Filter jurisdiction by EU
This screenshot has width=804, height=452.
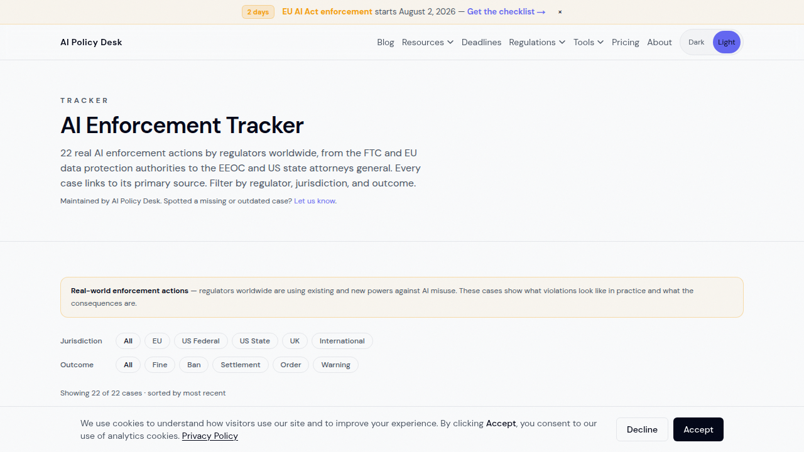157,341
